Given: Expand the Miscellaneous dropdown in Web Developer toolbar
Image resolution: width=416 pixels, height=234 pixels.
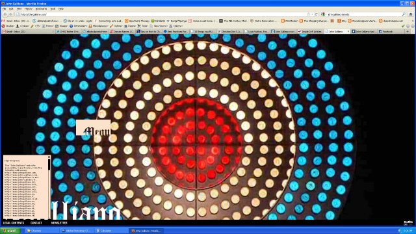Looking at the screenshot, I should point(98,26).
